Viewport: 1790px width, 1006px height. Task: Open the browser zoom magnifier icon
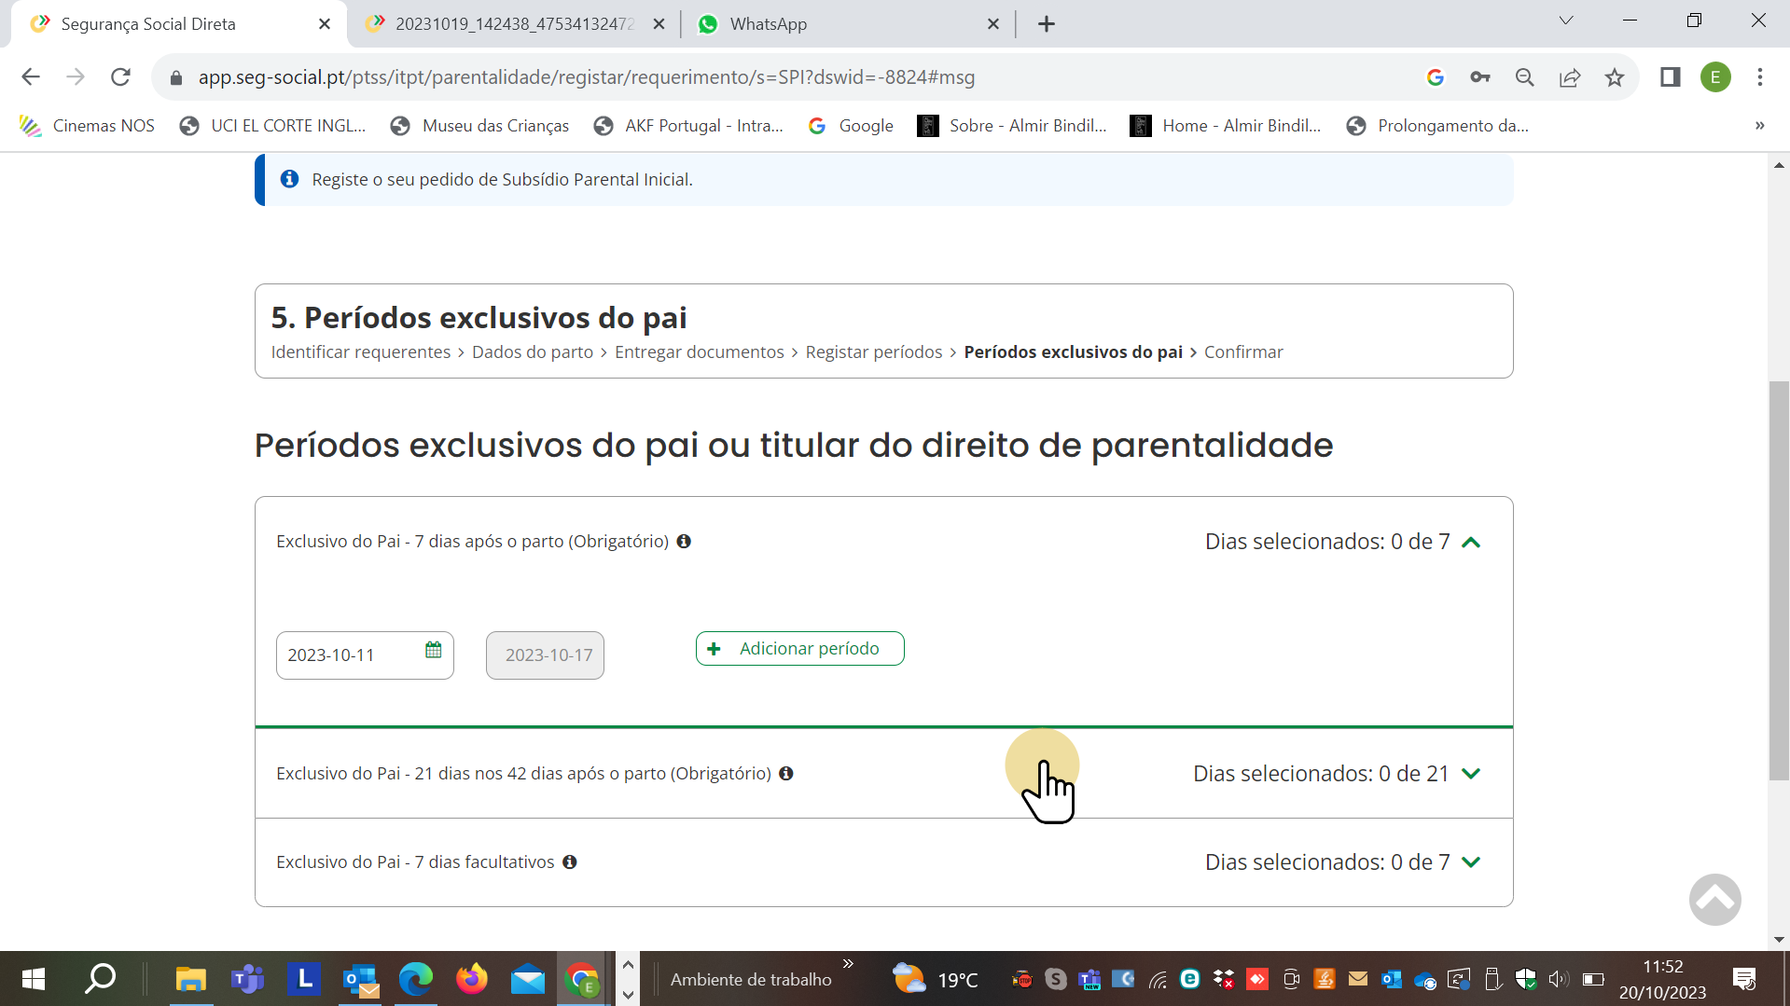1525,77
